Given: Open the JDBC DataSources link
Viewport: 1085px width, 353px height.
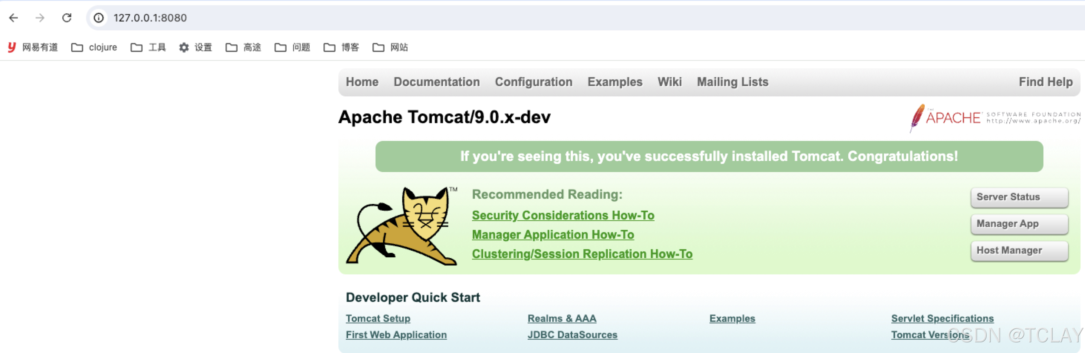Looking at the screenshot, I should [573, 334].
